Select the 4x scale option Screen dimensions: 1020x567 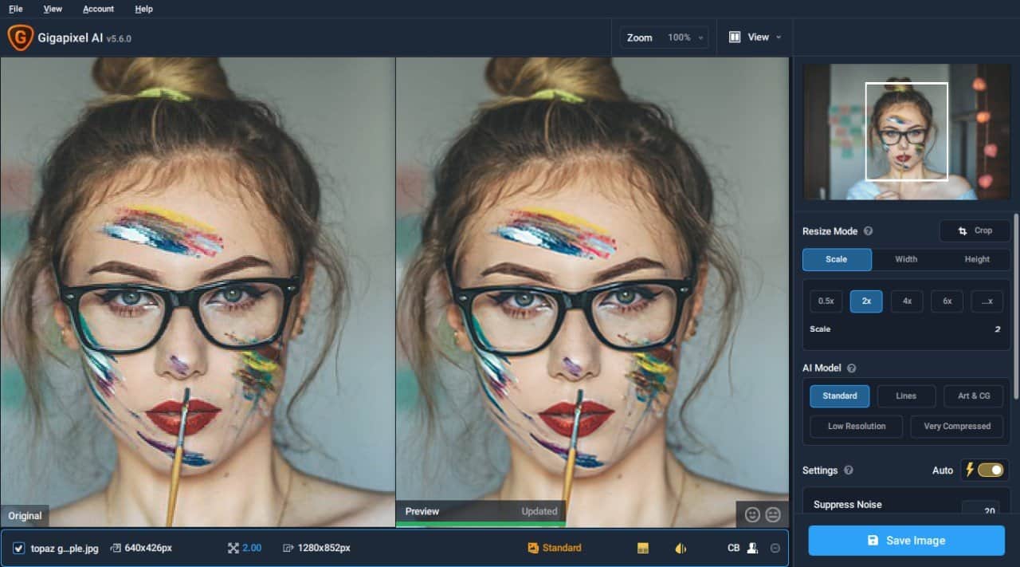pyautogui.click(x=907, y=301)
